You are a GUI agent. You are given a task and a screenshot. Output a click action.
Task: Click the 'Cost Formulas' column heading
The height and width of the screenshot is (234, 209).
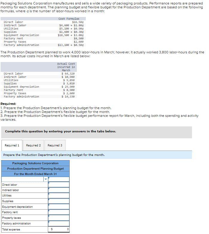pos(69,19)
